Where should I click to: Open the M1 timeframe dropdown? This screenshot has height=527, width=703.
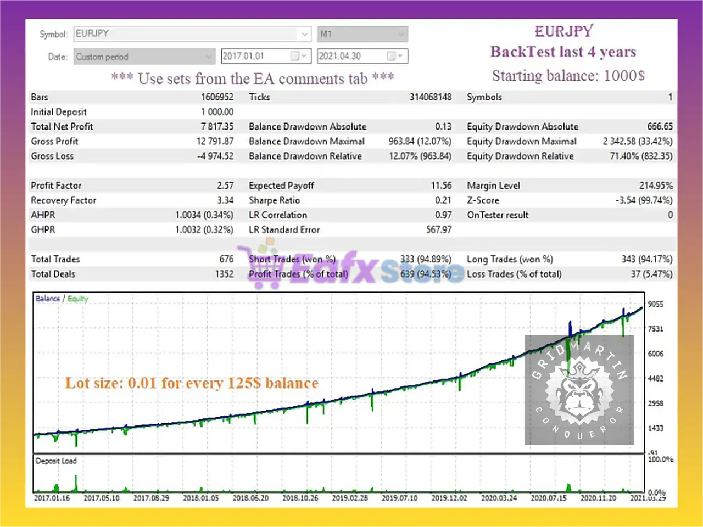(x=362, y=34)
